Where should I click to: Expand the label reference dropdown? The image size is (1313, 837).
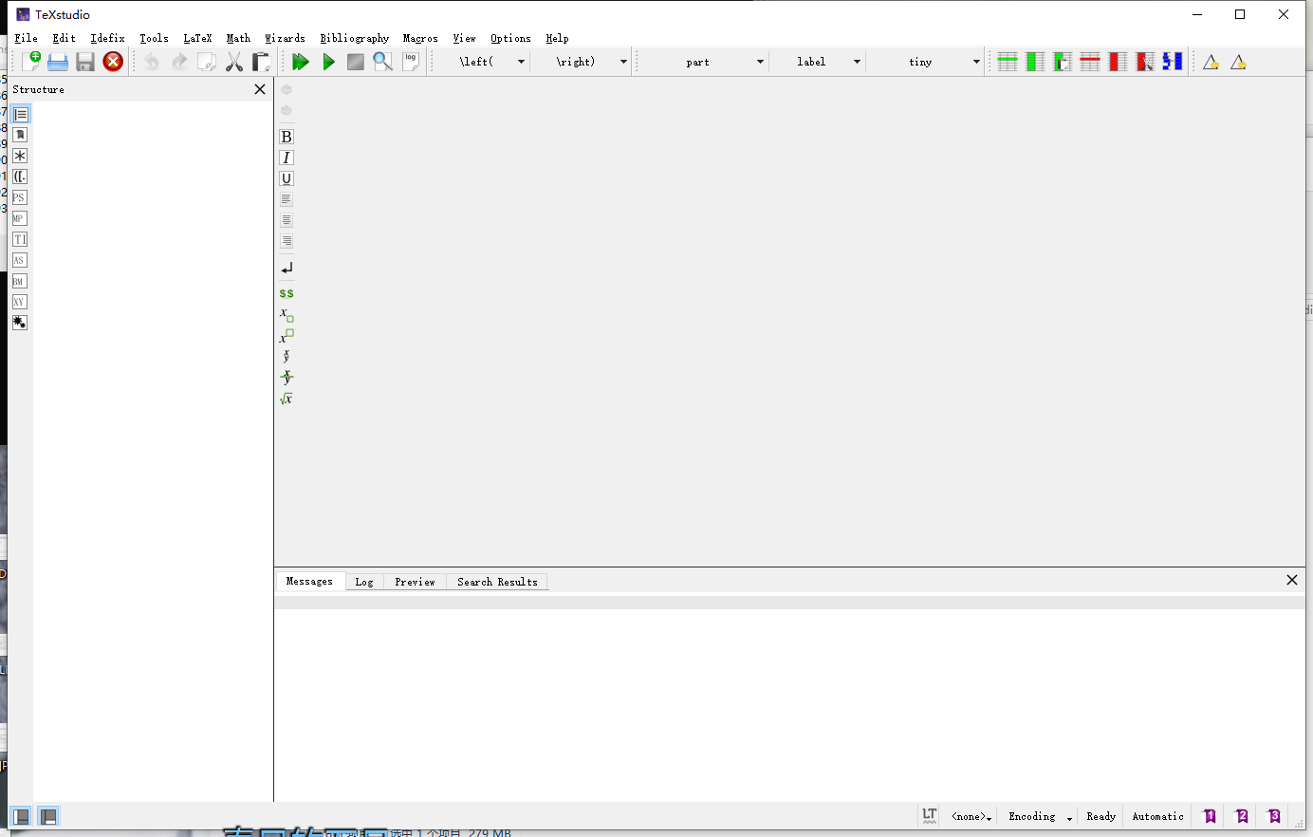pos(818,62)
